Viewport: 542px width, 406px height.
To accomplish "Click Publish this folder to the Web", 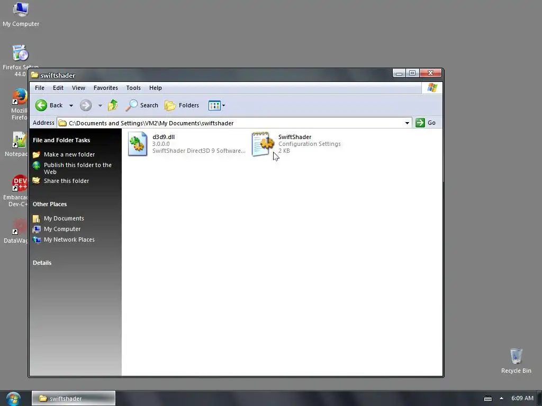I will click(x=77, y=168).
